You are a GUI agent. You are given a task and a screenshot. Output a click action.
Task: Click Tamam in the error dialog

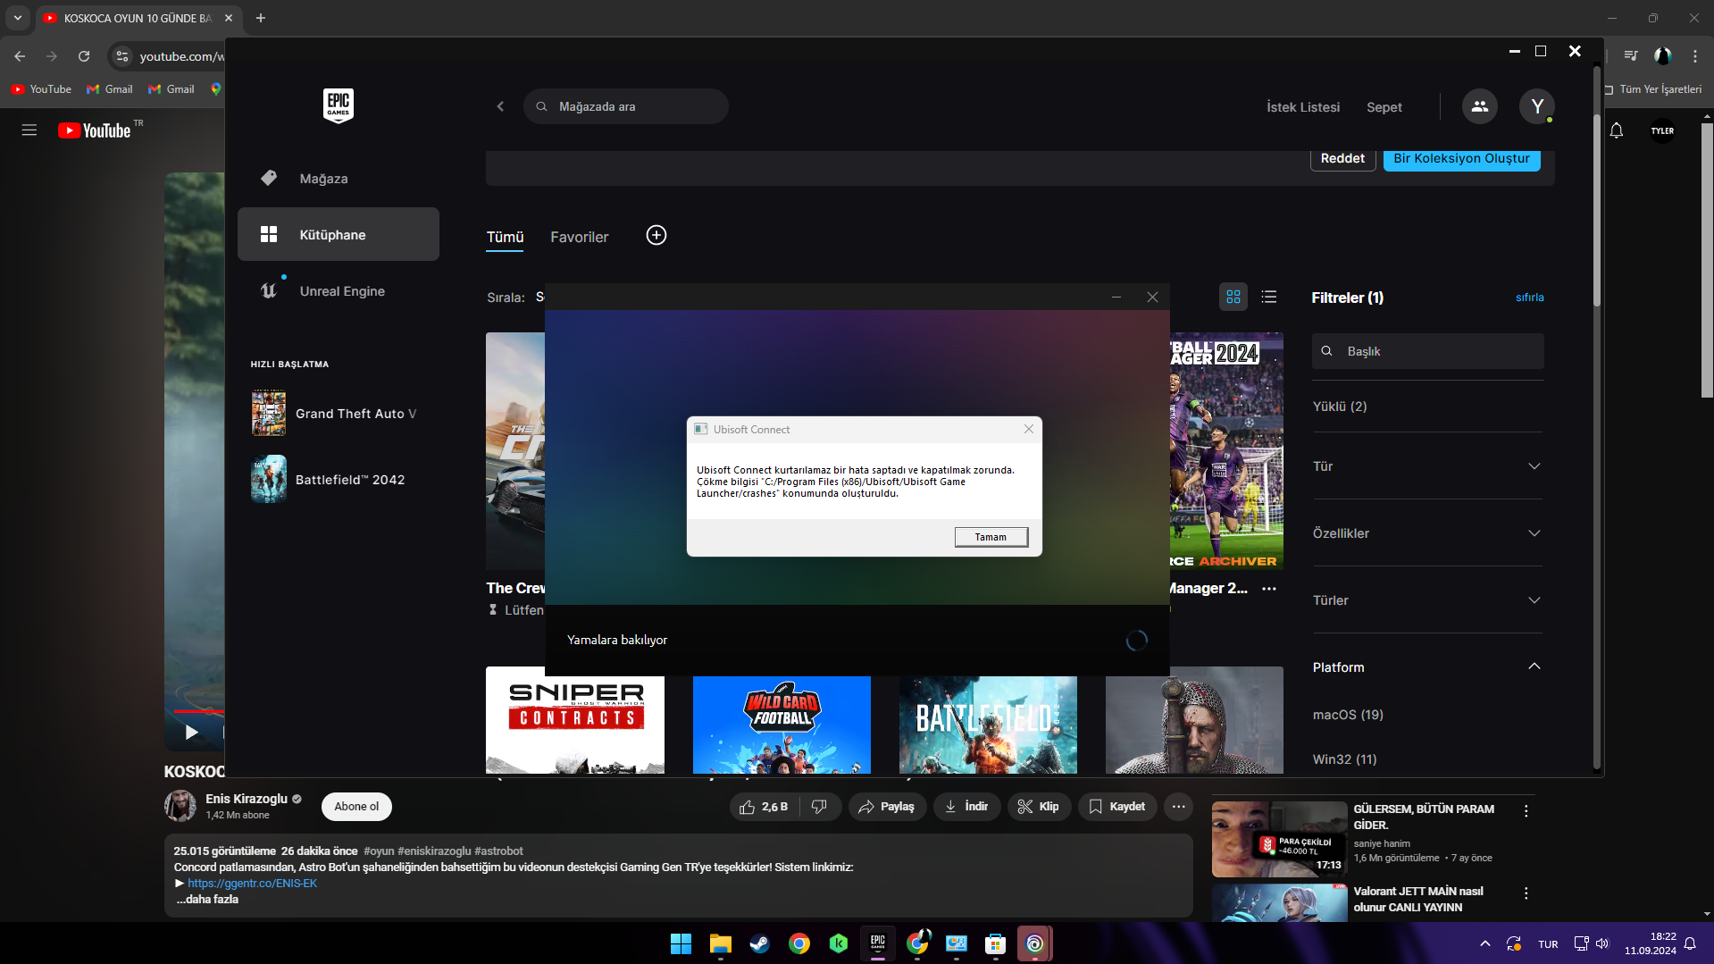click(x=991, y=537)
